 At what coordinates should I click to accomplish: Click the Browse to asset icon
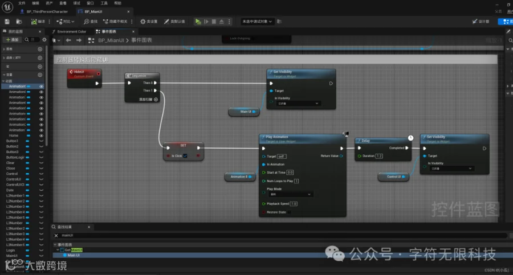click(19, 21)
